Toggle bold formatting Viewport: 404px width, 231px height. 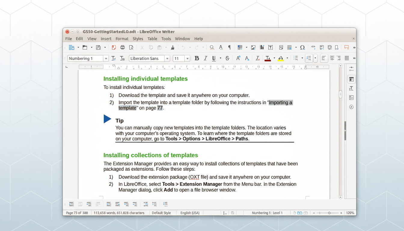197,58
